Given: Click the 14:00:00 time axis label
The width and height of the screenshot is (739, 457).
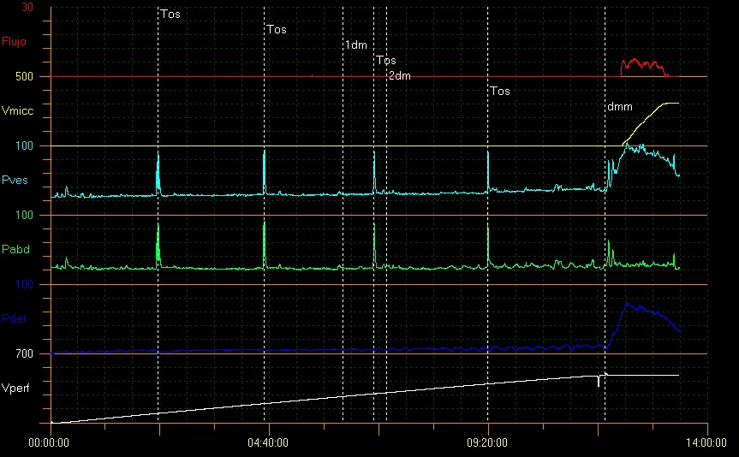Looking at the screenshot, I should click(707, 444).
